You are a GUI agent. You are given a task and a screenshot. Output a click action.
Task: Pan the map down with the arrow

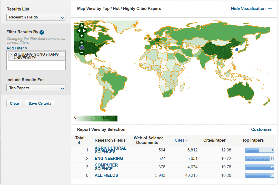click(82, 36)
